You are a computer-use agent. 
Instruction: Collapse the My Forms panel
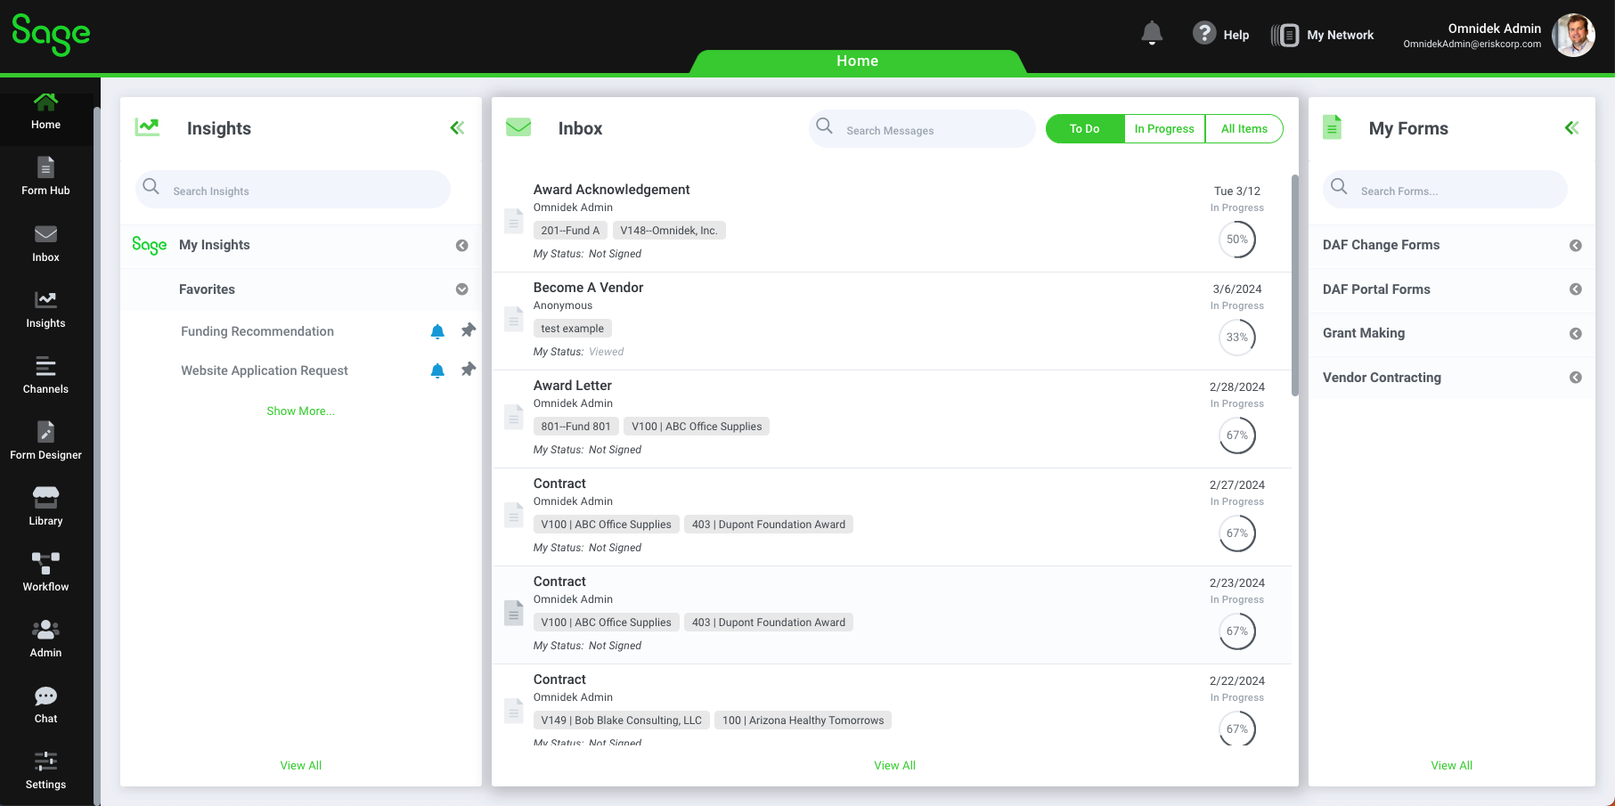pyautogui.click(x=1572, y=128)
